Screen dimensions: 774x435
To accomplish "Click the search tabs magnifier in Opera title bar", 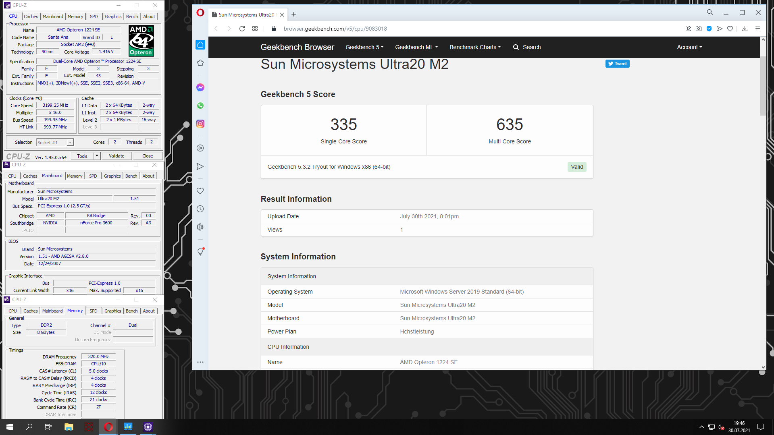I will tap(710, 12).
